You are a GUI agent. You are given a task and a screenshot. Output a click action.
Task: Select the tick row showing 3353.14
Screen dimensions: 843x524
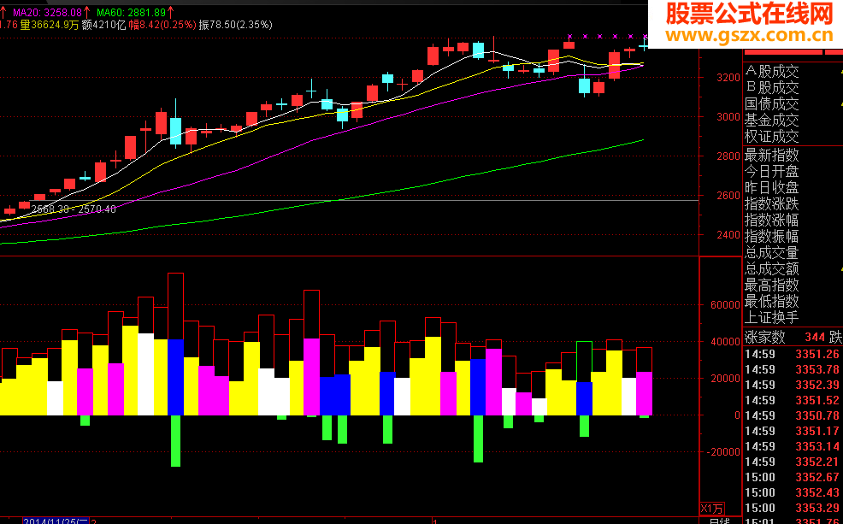[793, 446]
